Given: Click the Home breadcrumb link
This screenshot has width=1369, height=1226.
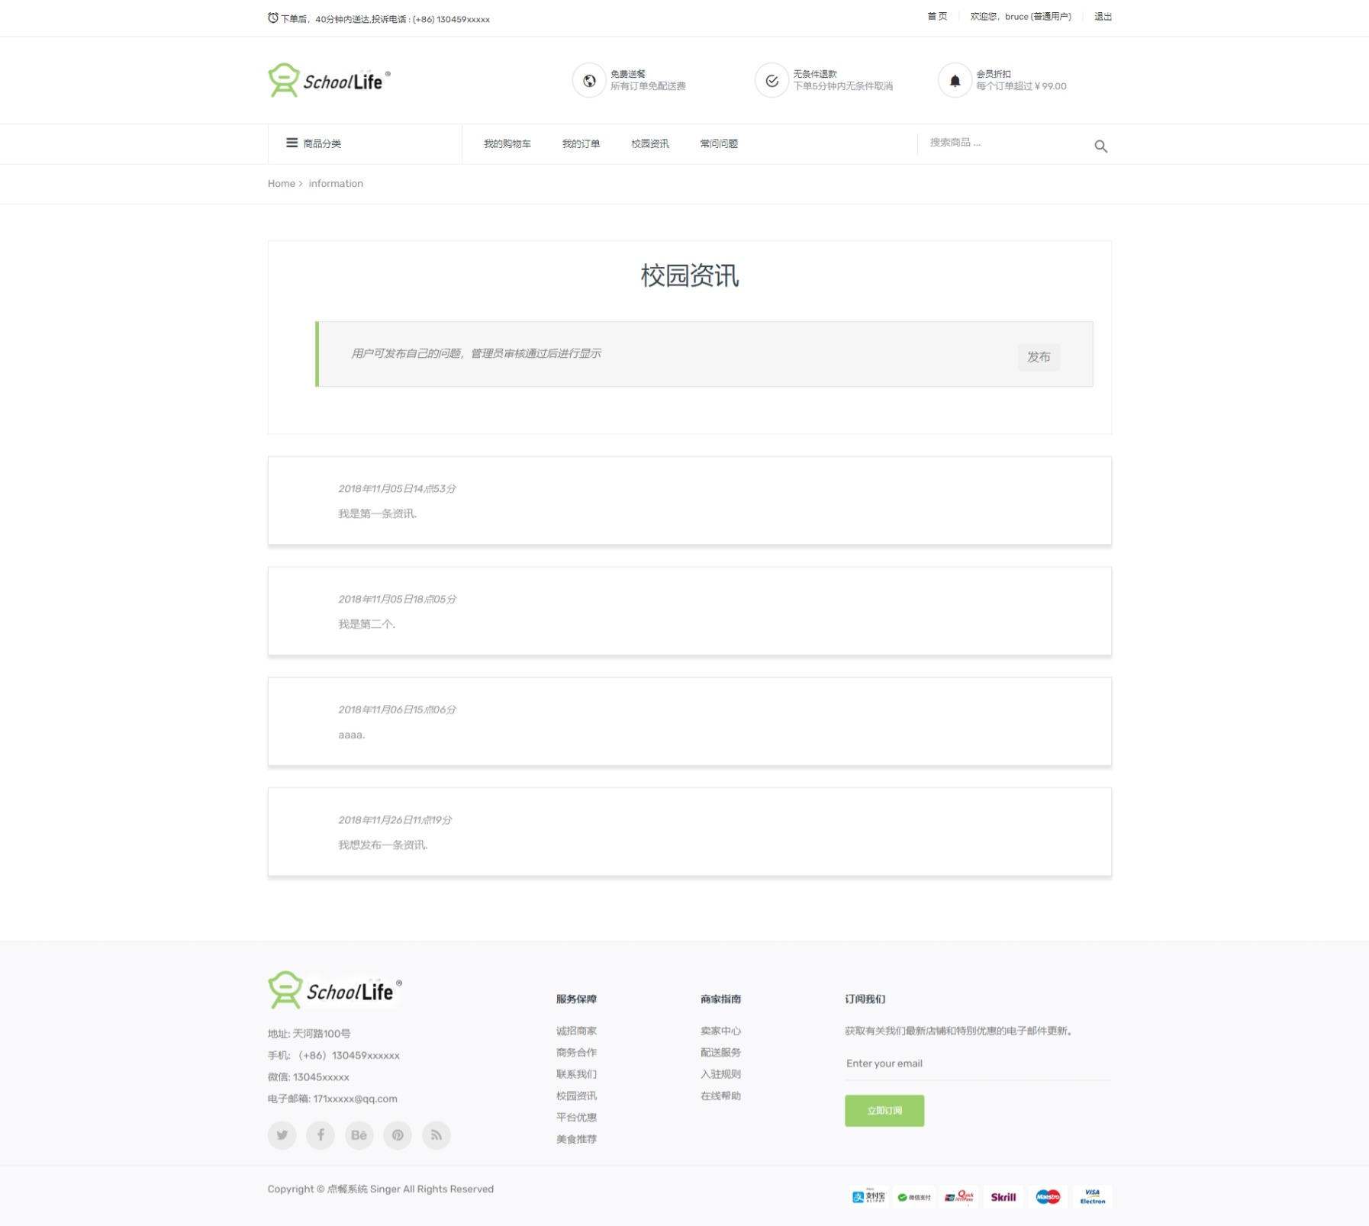Looking at the screenshot, I should pos(281,183).
